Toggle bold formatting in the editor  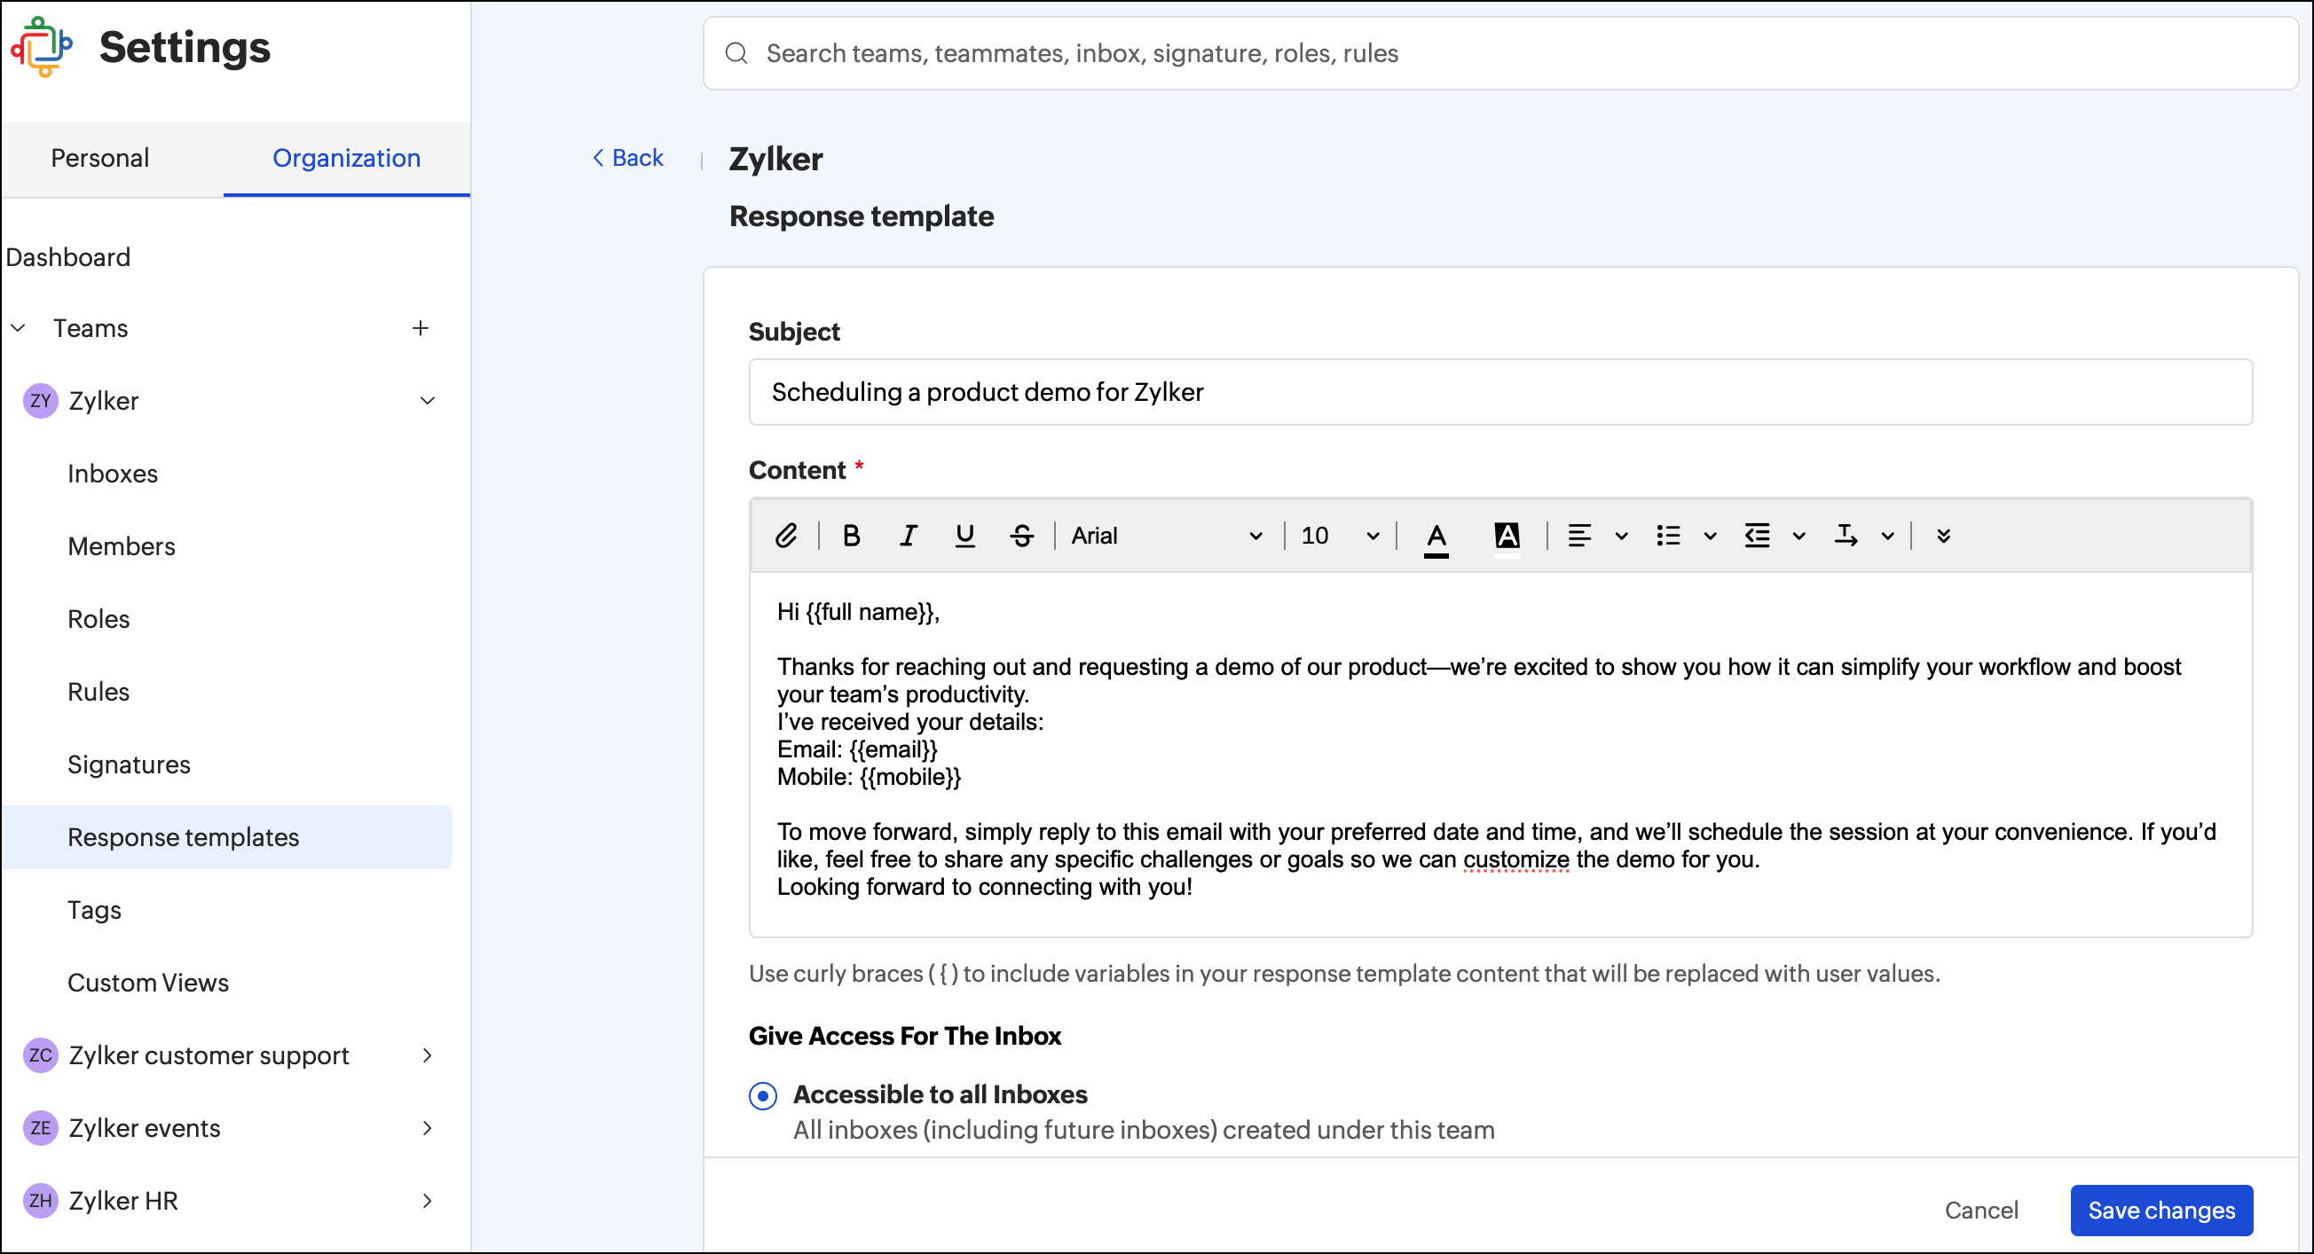(x=851, y=535)
